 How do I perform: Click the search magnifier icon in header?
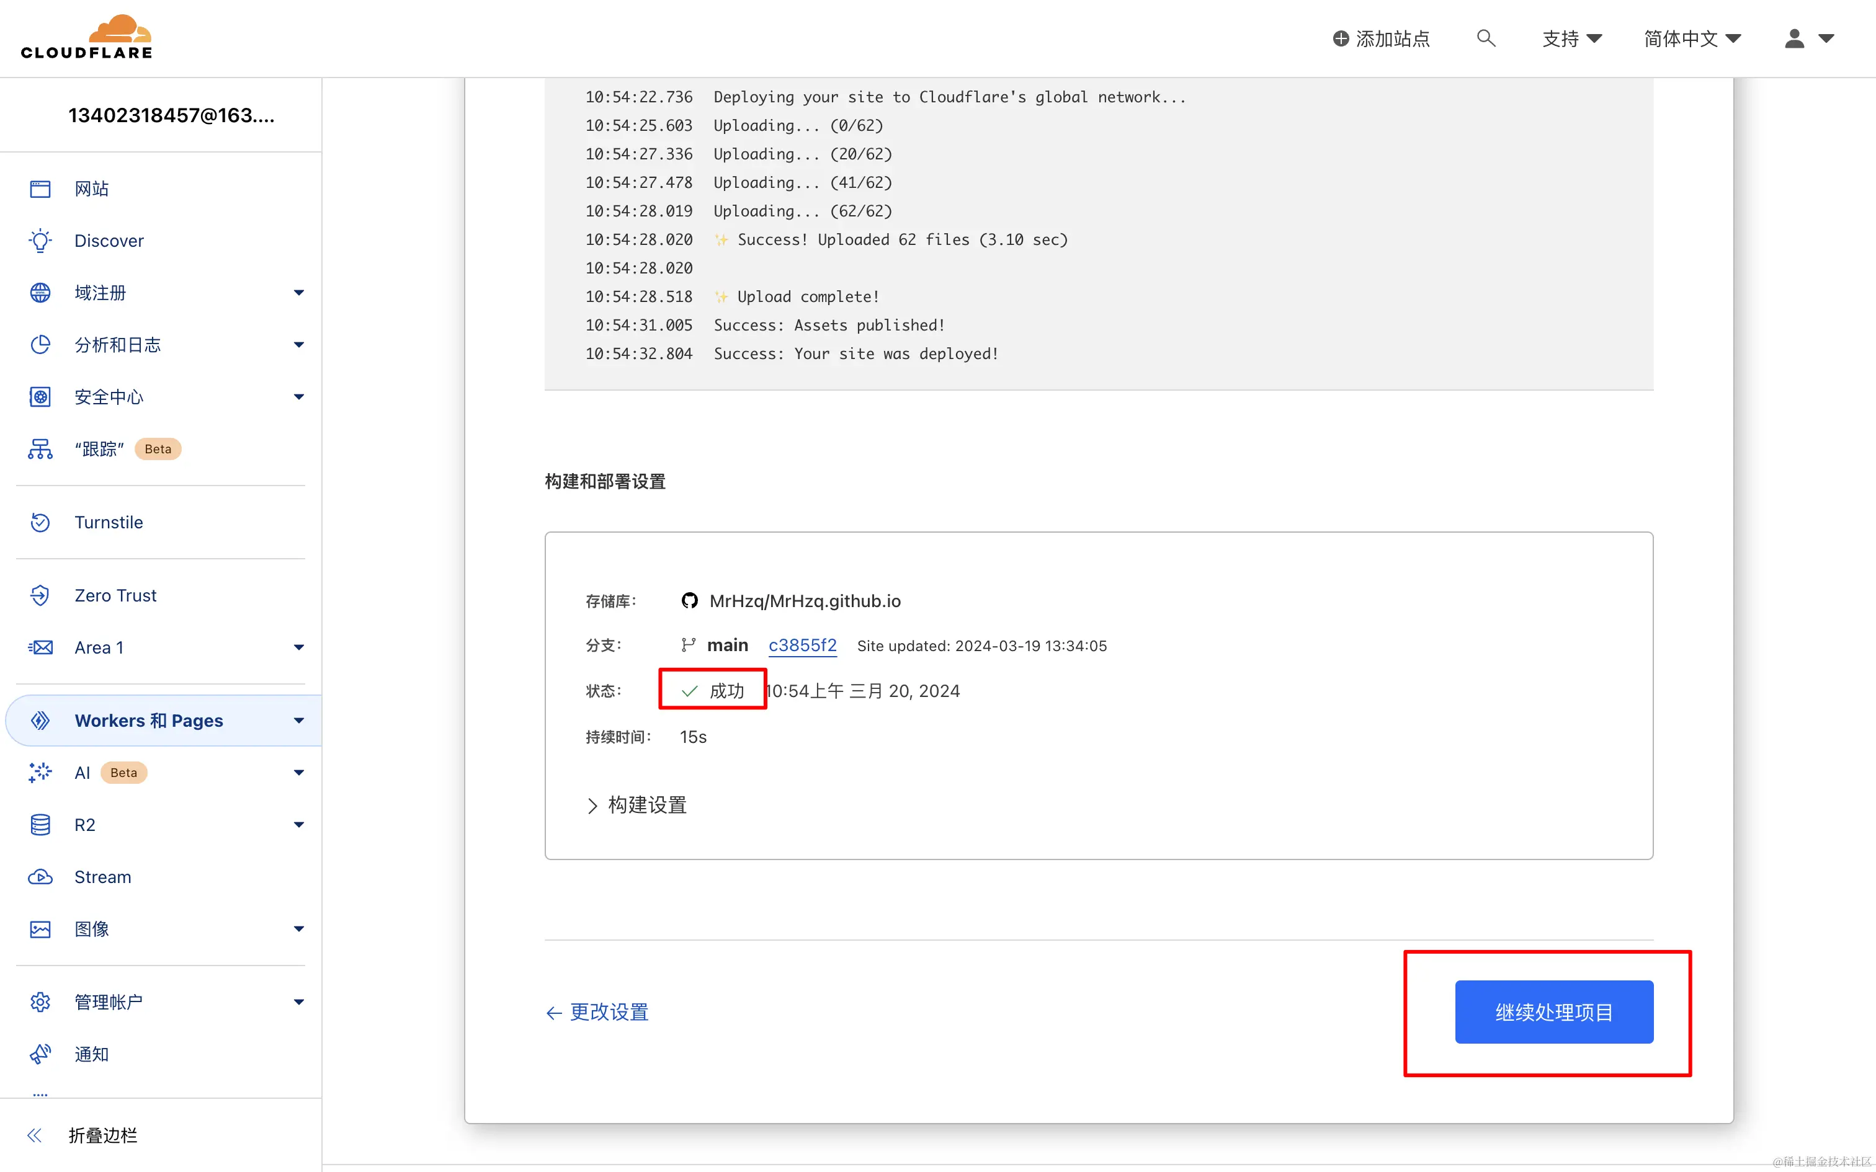[1485, 38]
